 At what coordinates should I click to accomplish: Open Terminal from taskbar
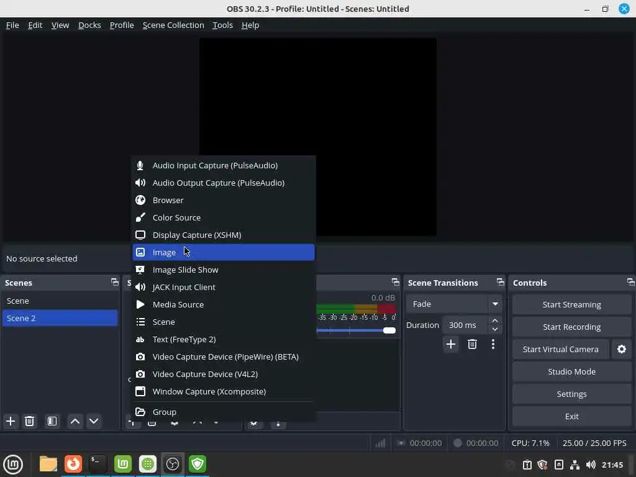[98, 464]
